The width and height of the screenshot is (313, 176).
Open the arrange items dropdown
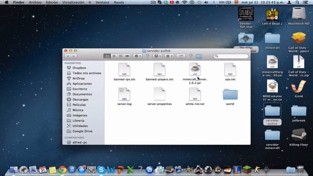point(169,56)
